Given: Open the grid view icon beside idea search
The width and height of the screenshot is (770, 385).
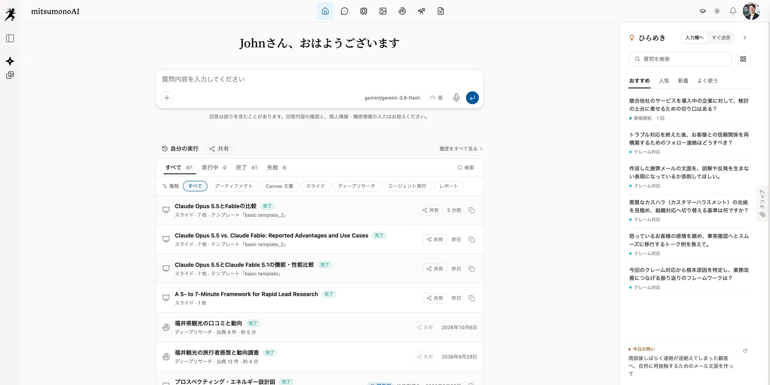Looking at the screenshot, I should (743, 59).
